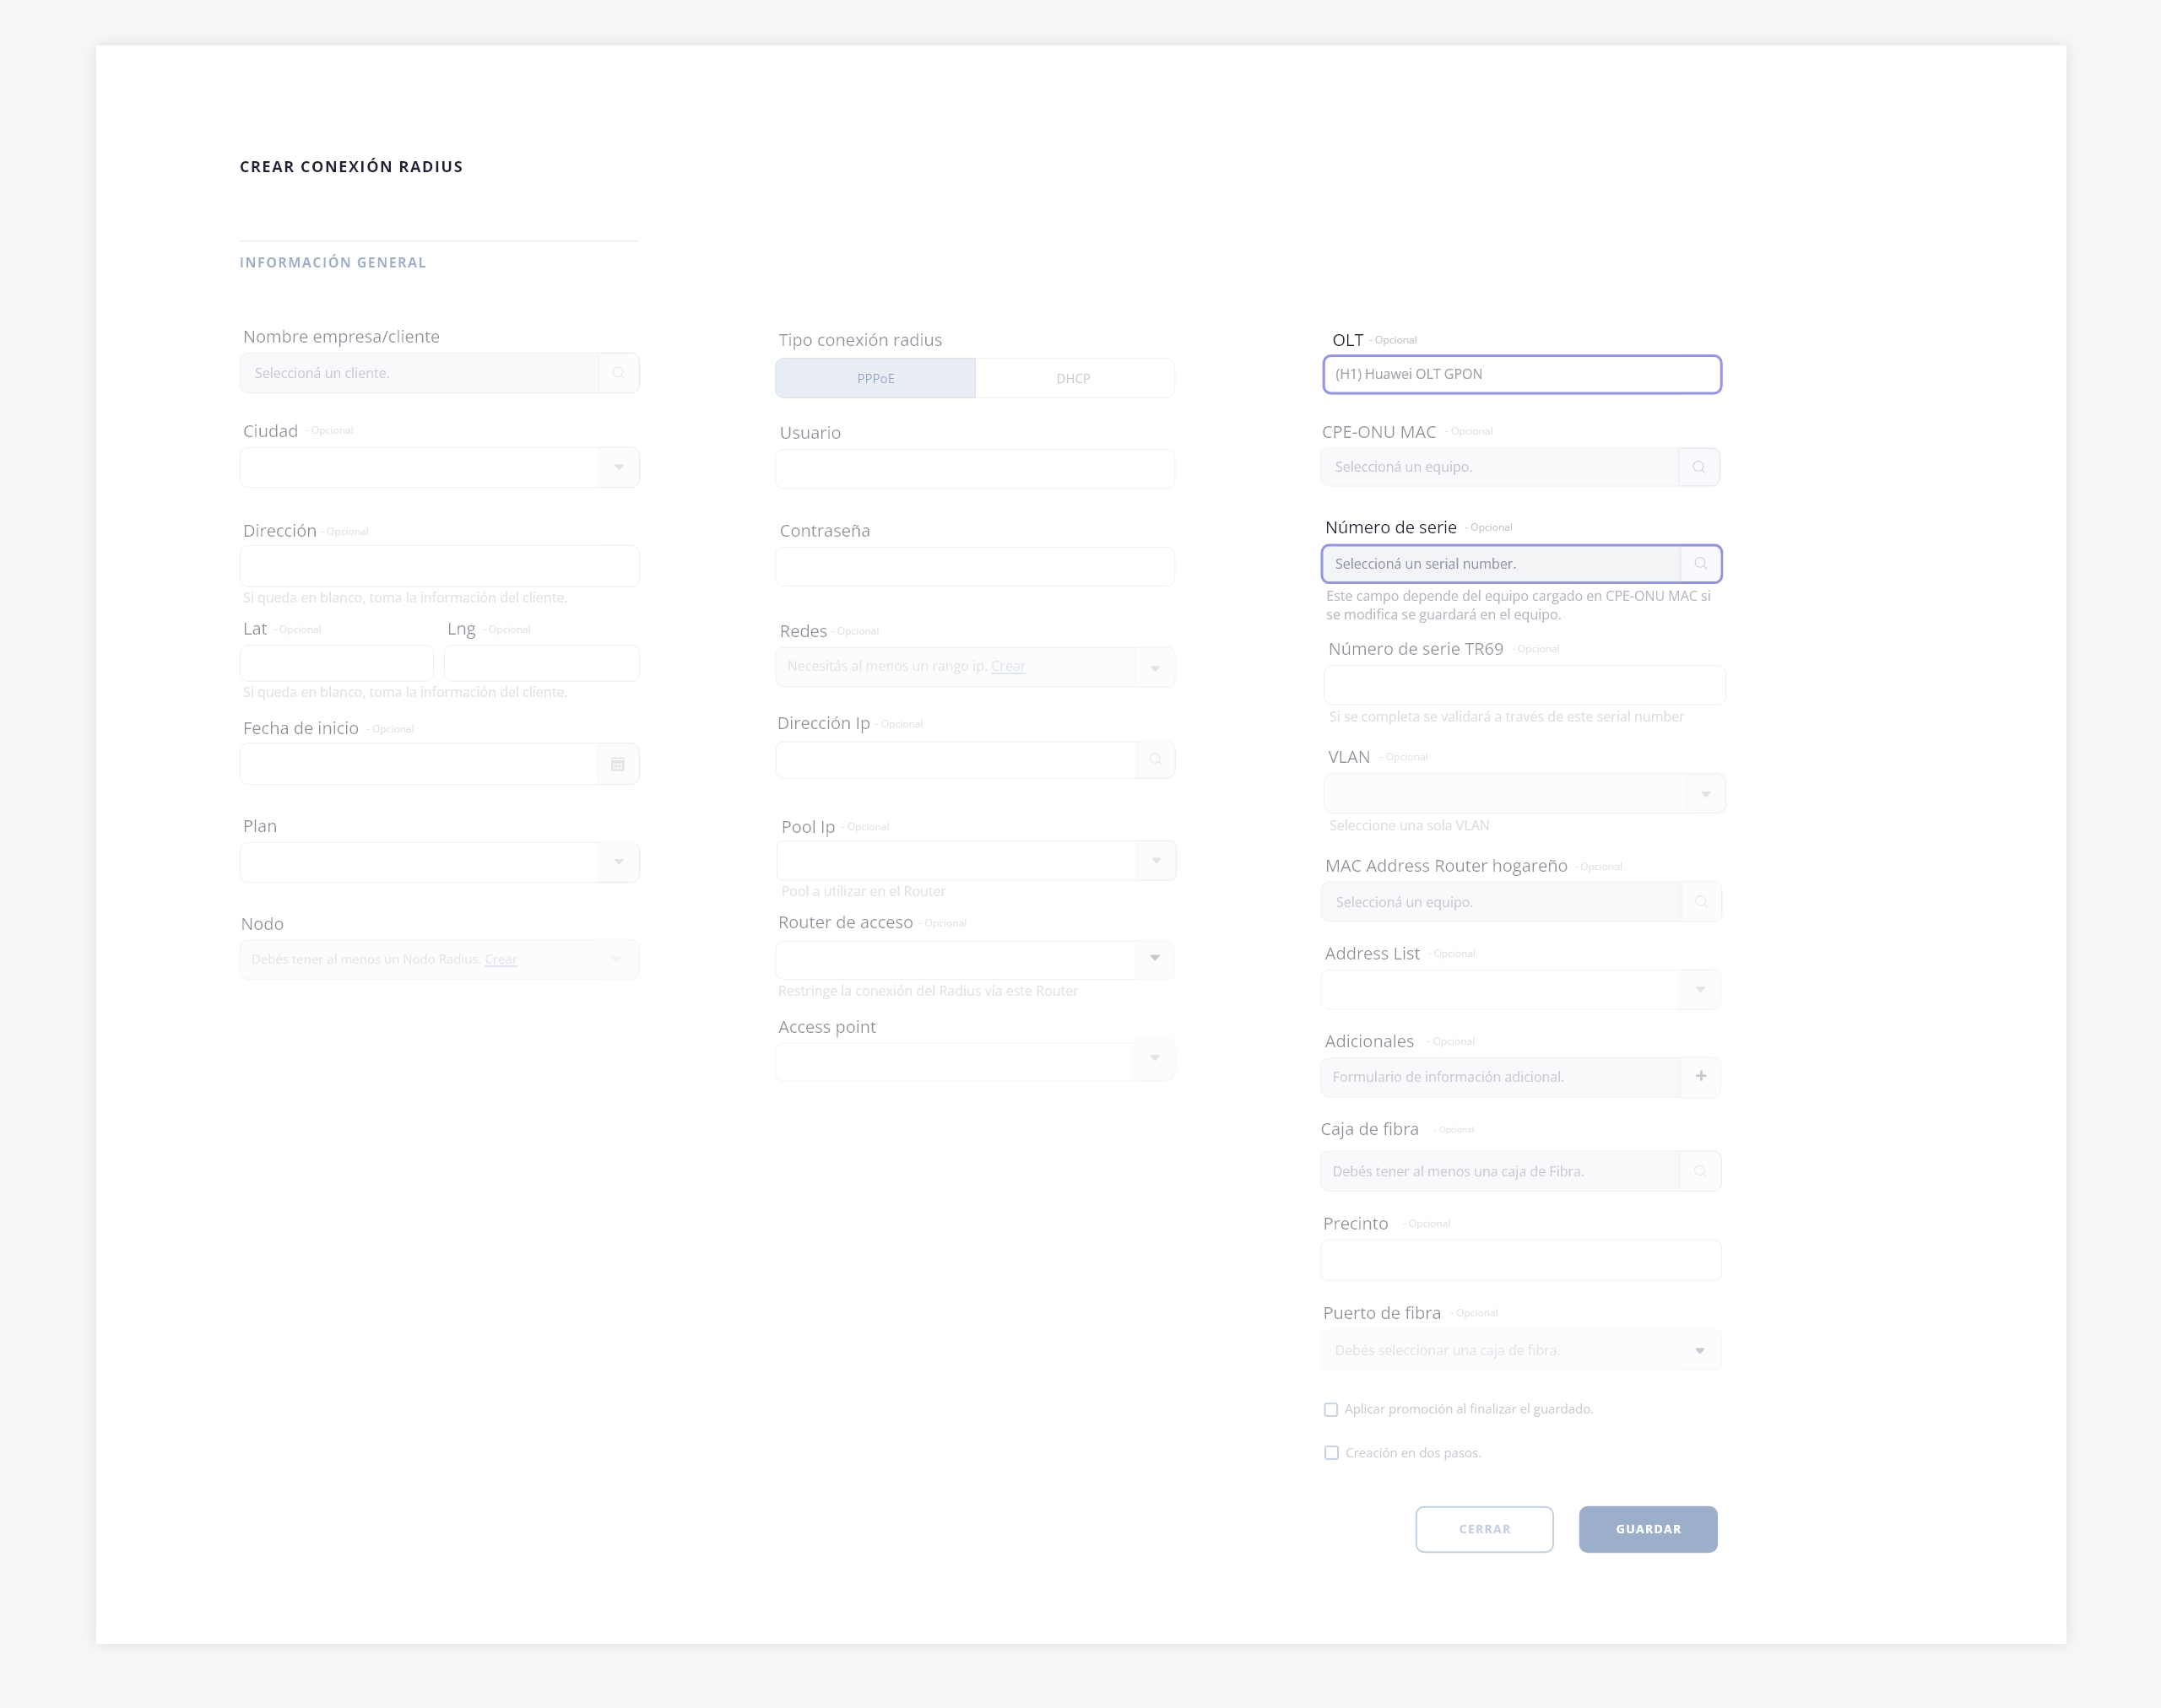Expand the VLAN dropdown
Screen dimensions: 2161x1708
(1705, 794)
